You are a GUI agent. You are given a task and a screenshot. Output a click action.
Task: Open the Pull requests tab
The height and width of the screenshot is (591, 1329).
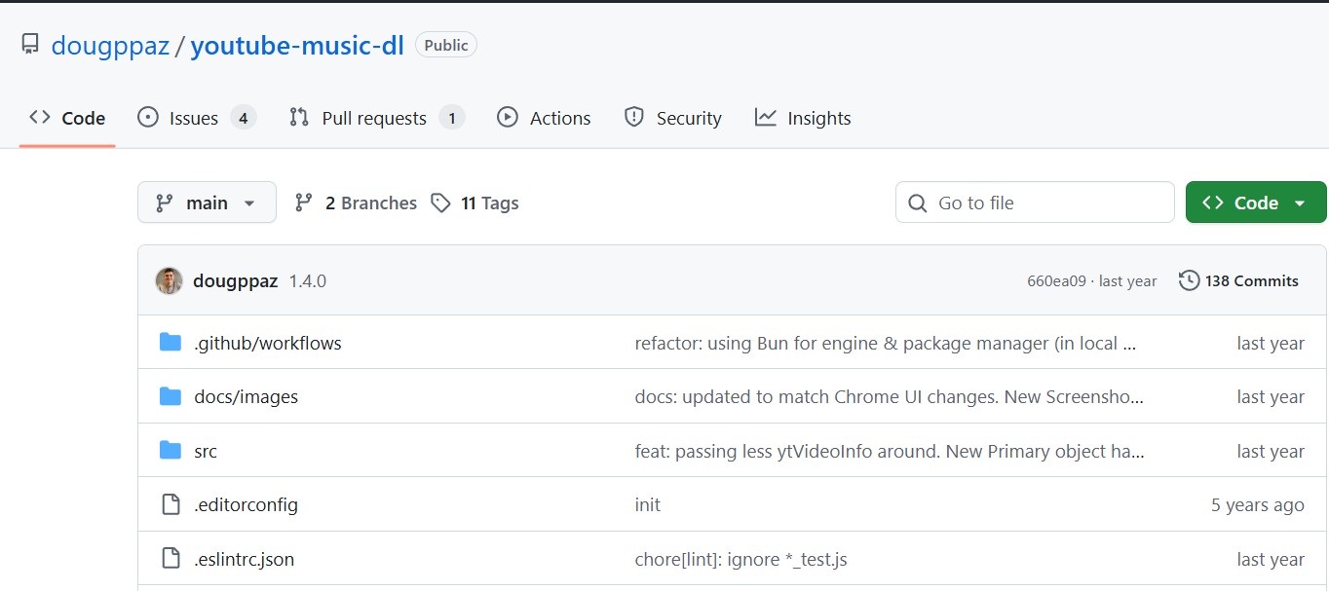[376, 118]
